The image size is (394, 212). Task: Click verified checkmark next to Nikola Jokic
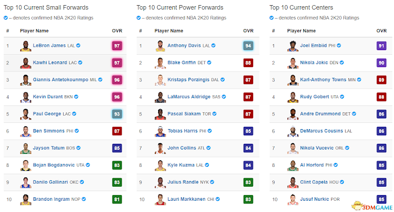pos(342,63)
